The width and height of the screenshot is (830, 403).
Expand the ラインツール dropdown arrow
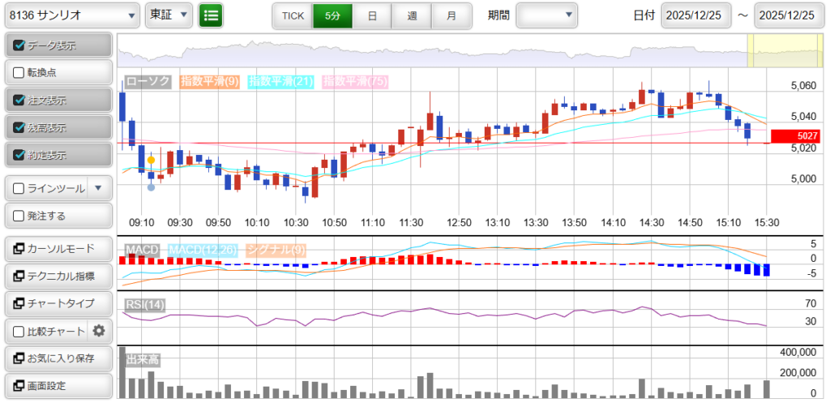click(x=98, y=188)
